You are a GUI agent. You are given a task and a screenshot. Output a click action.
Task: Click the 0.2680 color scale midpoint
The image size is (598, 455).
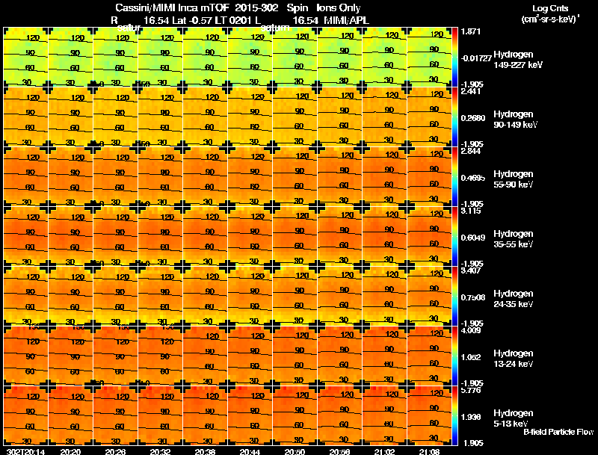pos(473,118)
